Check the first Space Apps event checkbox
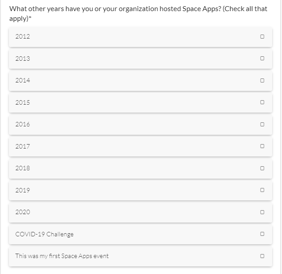The width and height of the screenshot is (282, 274). click(x=262, y=256)
